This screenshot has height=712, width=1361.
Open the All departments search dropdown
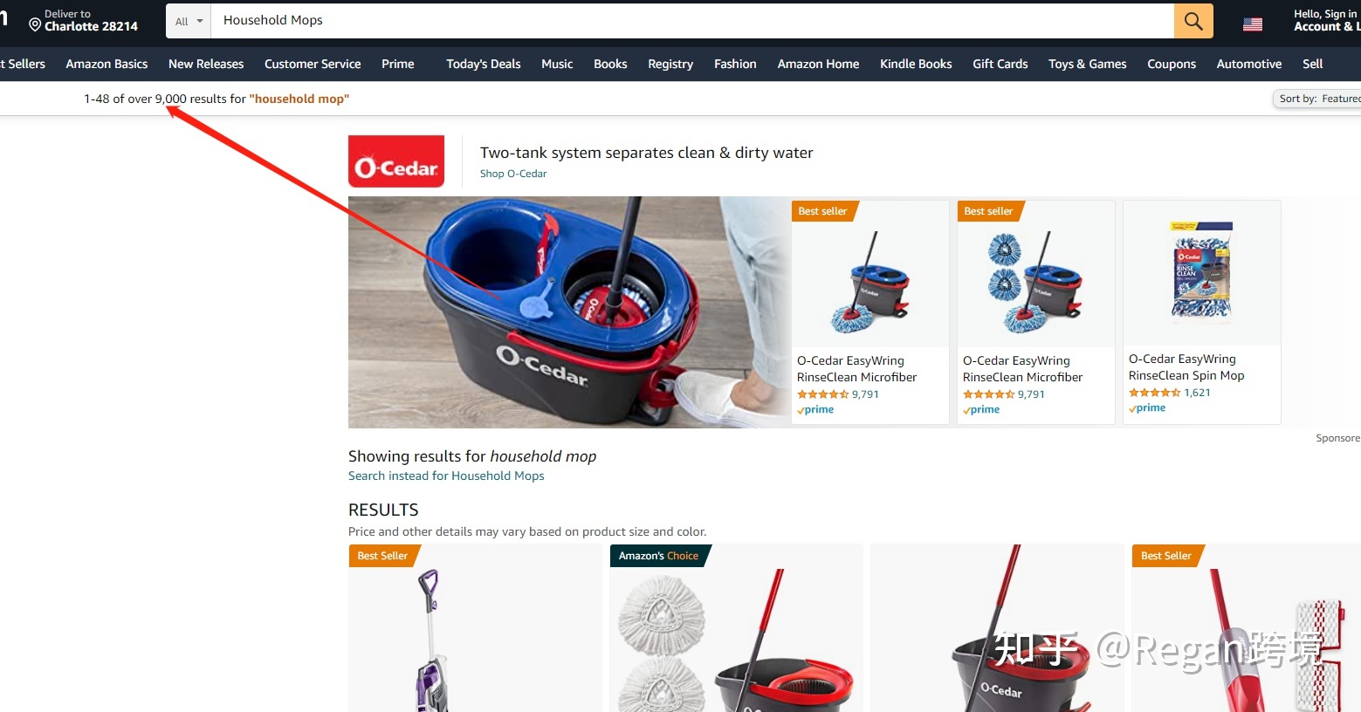pyautogui.click(x=189, y=21)
